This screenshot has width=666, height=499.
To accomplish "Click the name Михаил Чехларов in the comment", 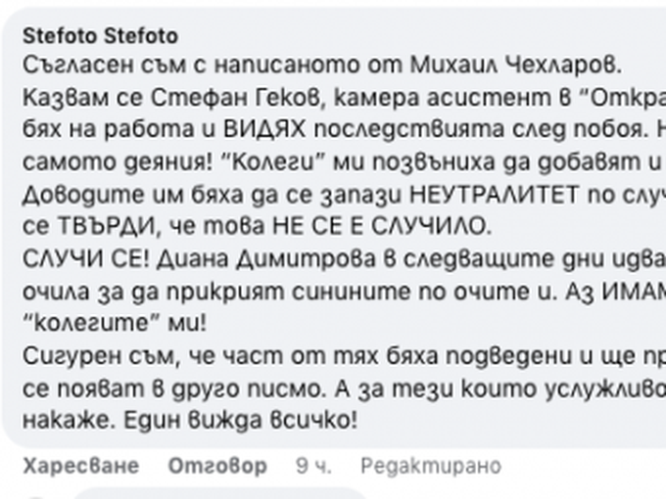I will pos(515,66).
